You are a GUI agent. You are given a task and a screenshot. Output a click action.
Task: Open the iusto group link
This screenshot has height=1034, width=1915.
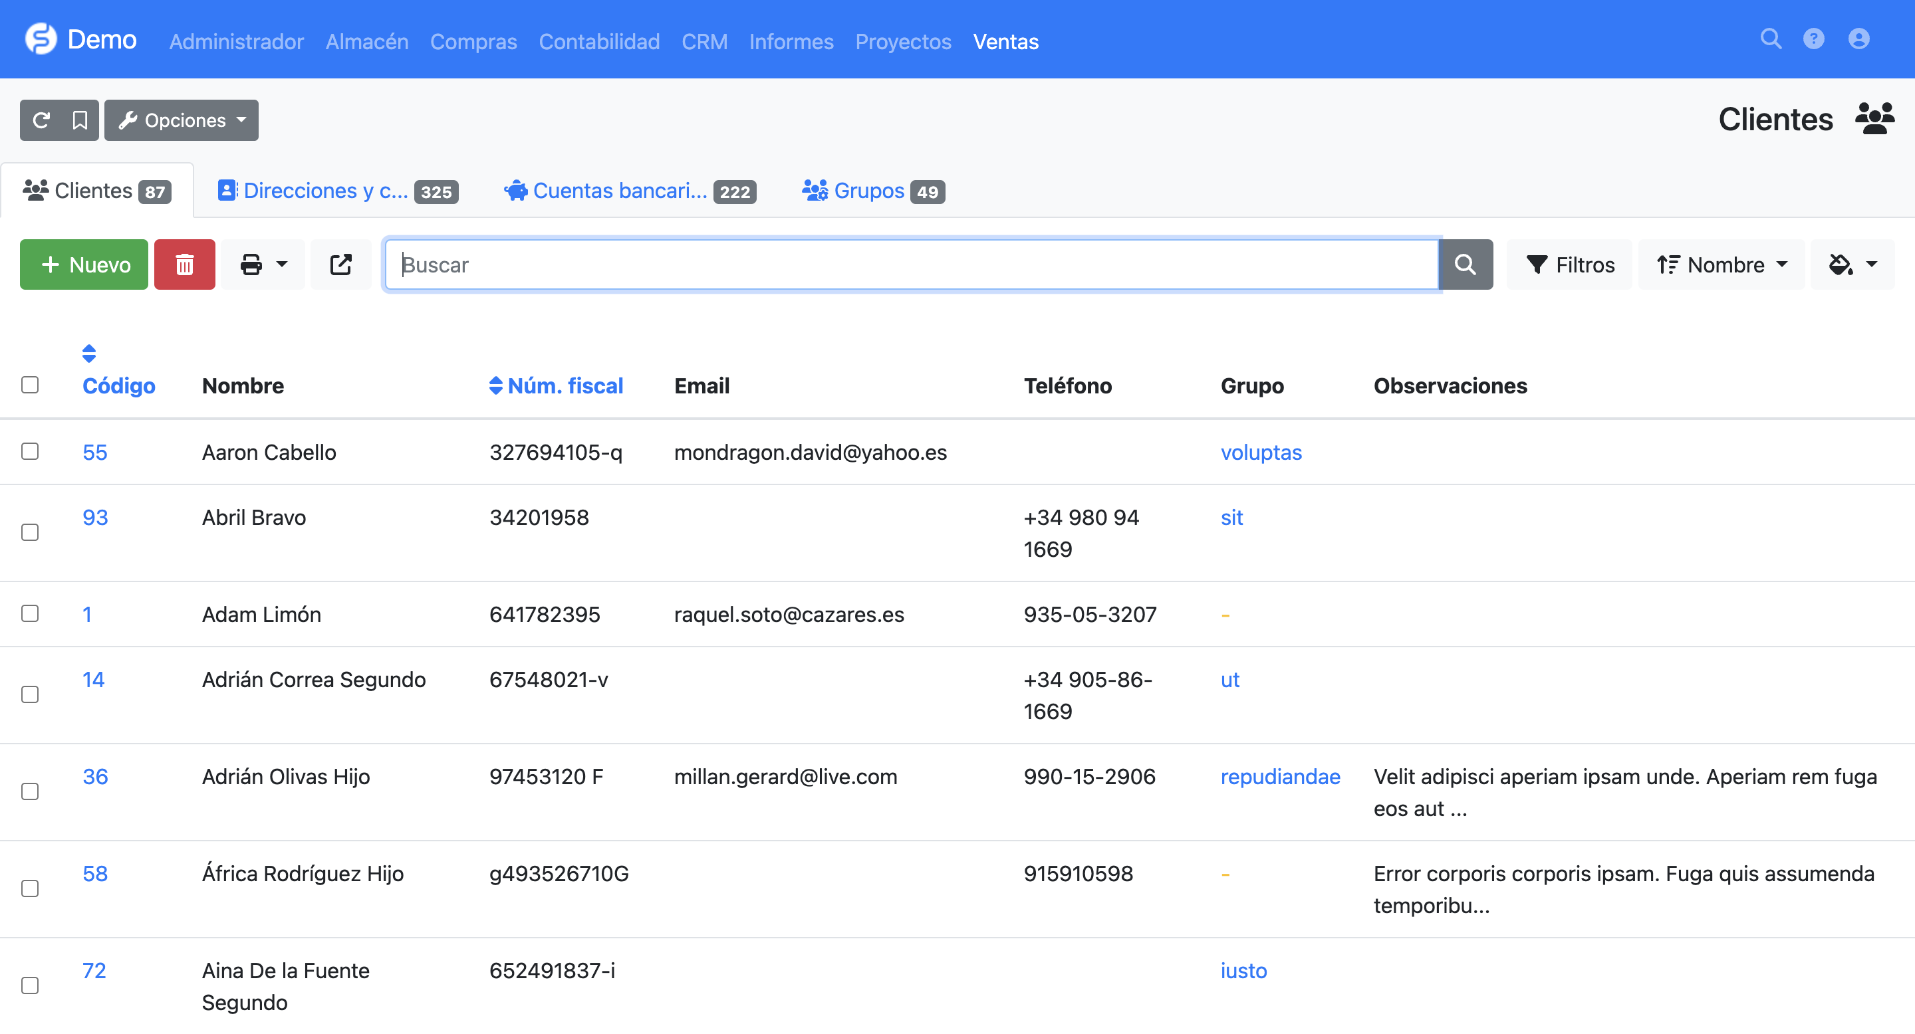click(x=1243, y=971)
